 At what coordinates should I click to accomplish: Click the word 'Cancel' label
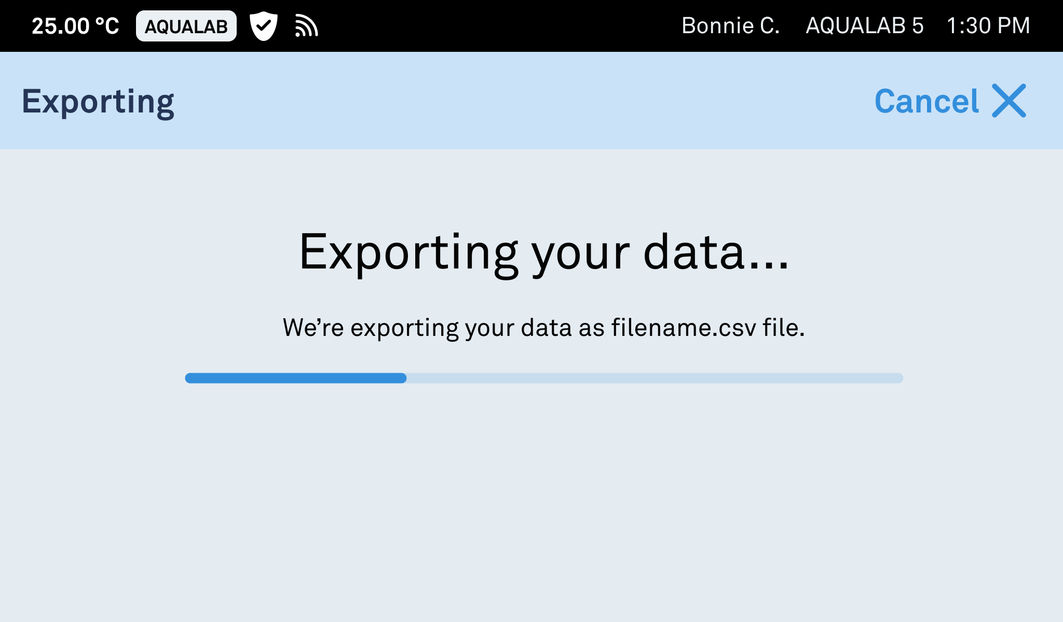coord(926,101)
